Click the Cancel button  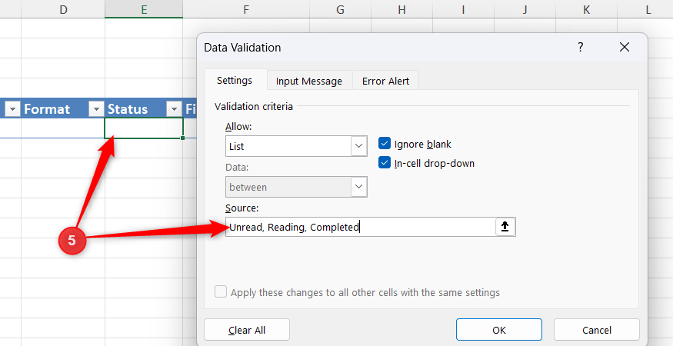click(597, 330)
